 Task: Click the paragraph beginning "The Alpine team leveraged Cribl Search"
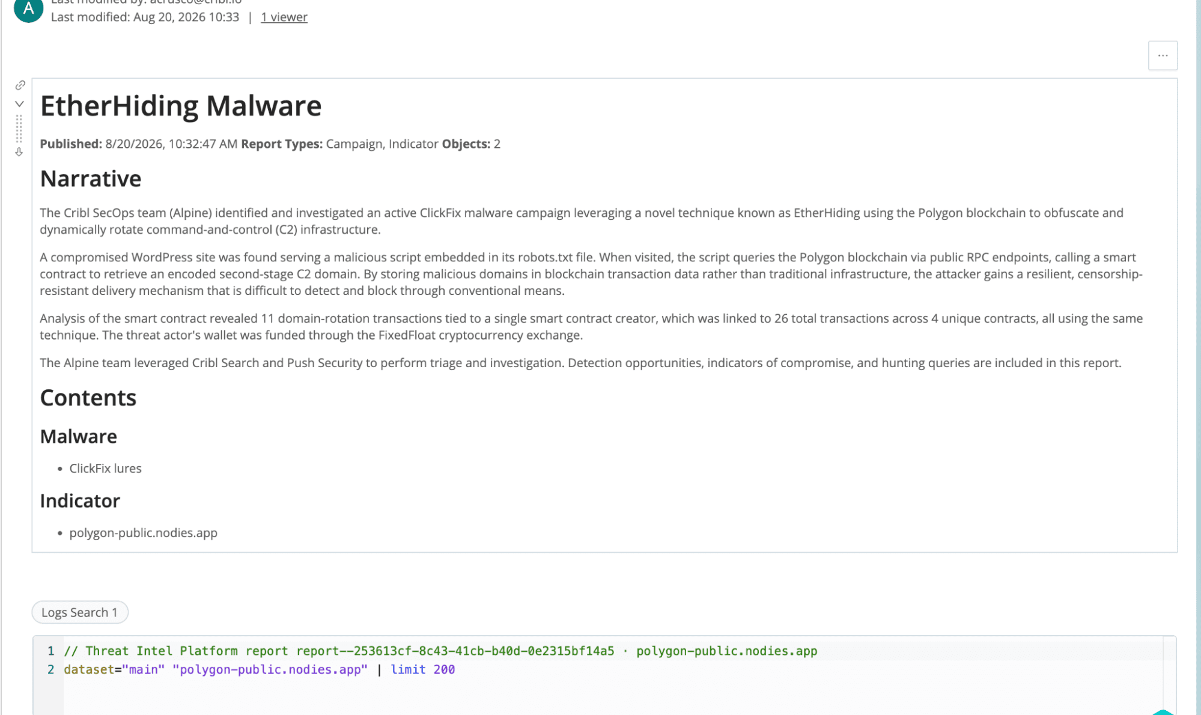580,363
